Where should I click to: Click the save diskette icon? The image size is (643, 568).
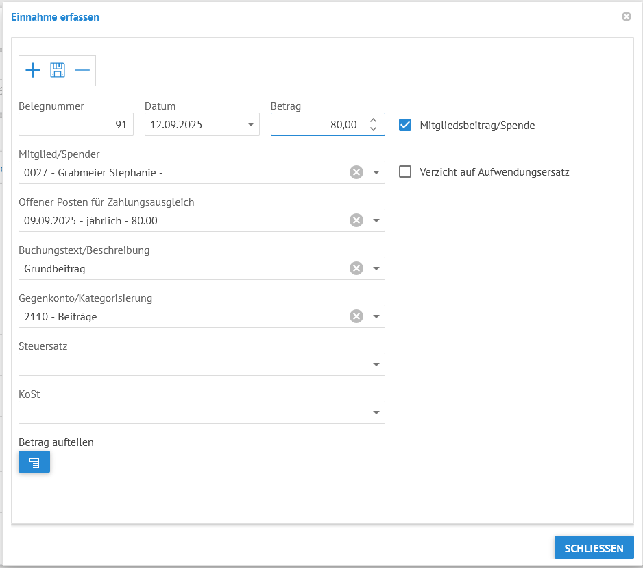point(58,70)
